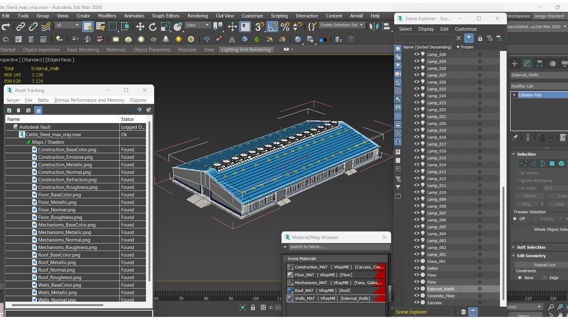Select the Select and Move tool
Screen dimensions: 568x319
140,27
